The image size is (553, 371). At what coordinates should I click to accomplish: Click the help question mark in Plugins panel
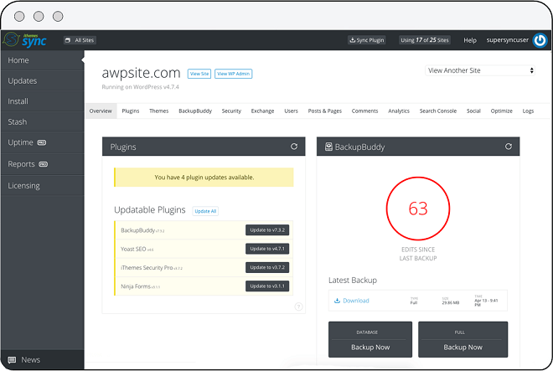pos(298,307)
